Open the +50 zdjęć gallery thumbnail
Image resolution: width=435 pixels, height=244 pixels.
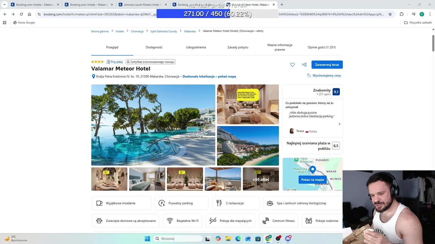pyautogui.click(x=261, y=179)
